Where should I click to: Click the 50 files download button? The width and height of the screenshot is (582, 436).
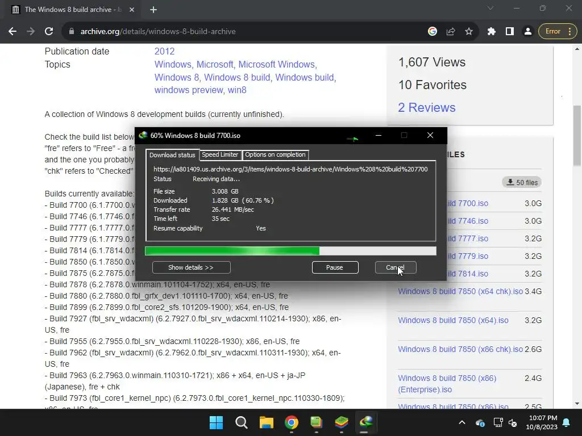(522, 182)
